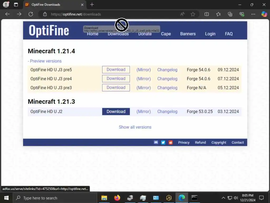Open the Favorites list
This screenshot has height=203, width=270.
218,14
